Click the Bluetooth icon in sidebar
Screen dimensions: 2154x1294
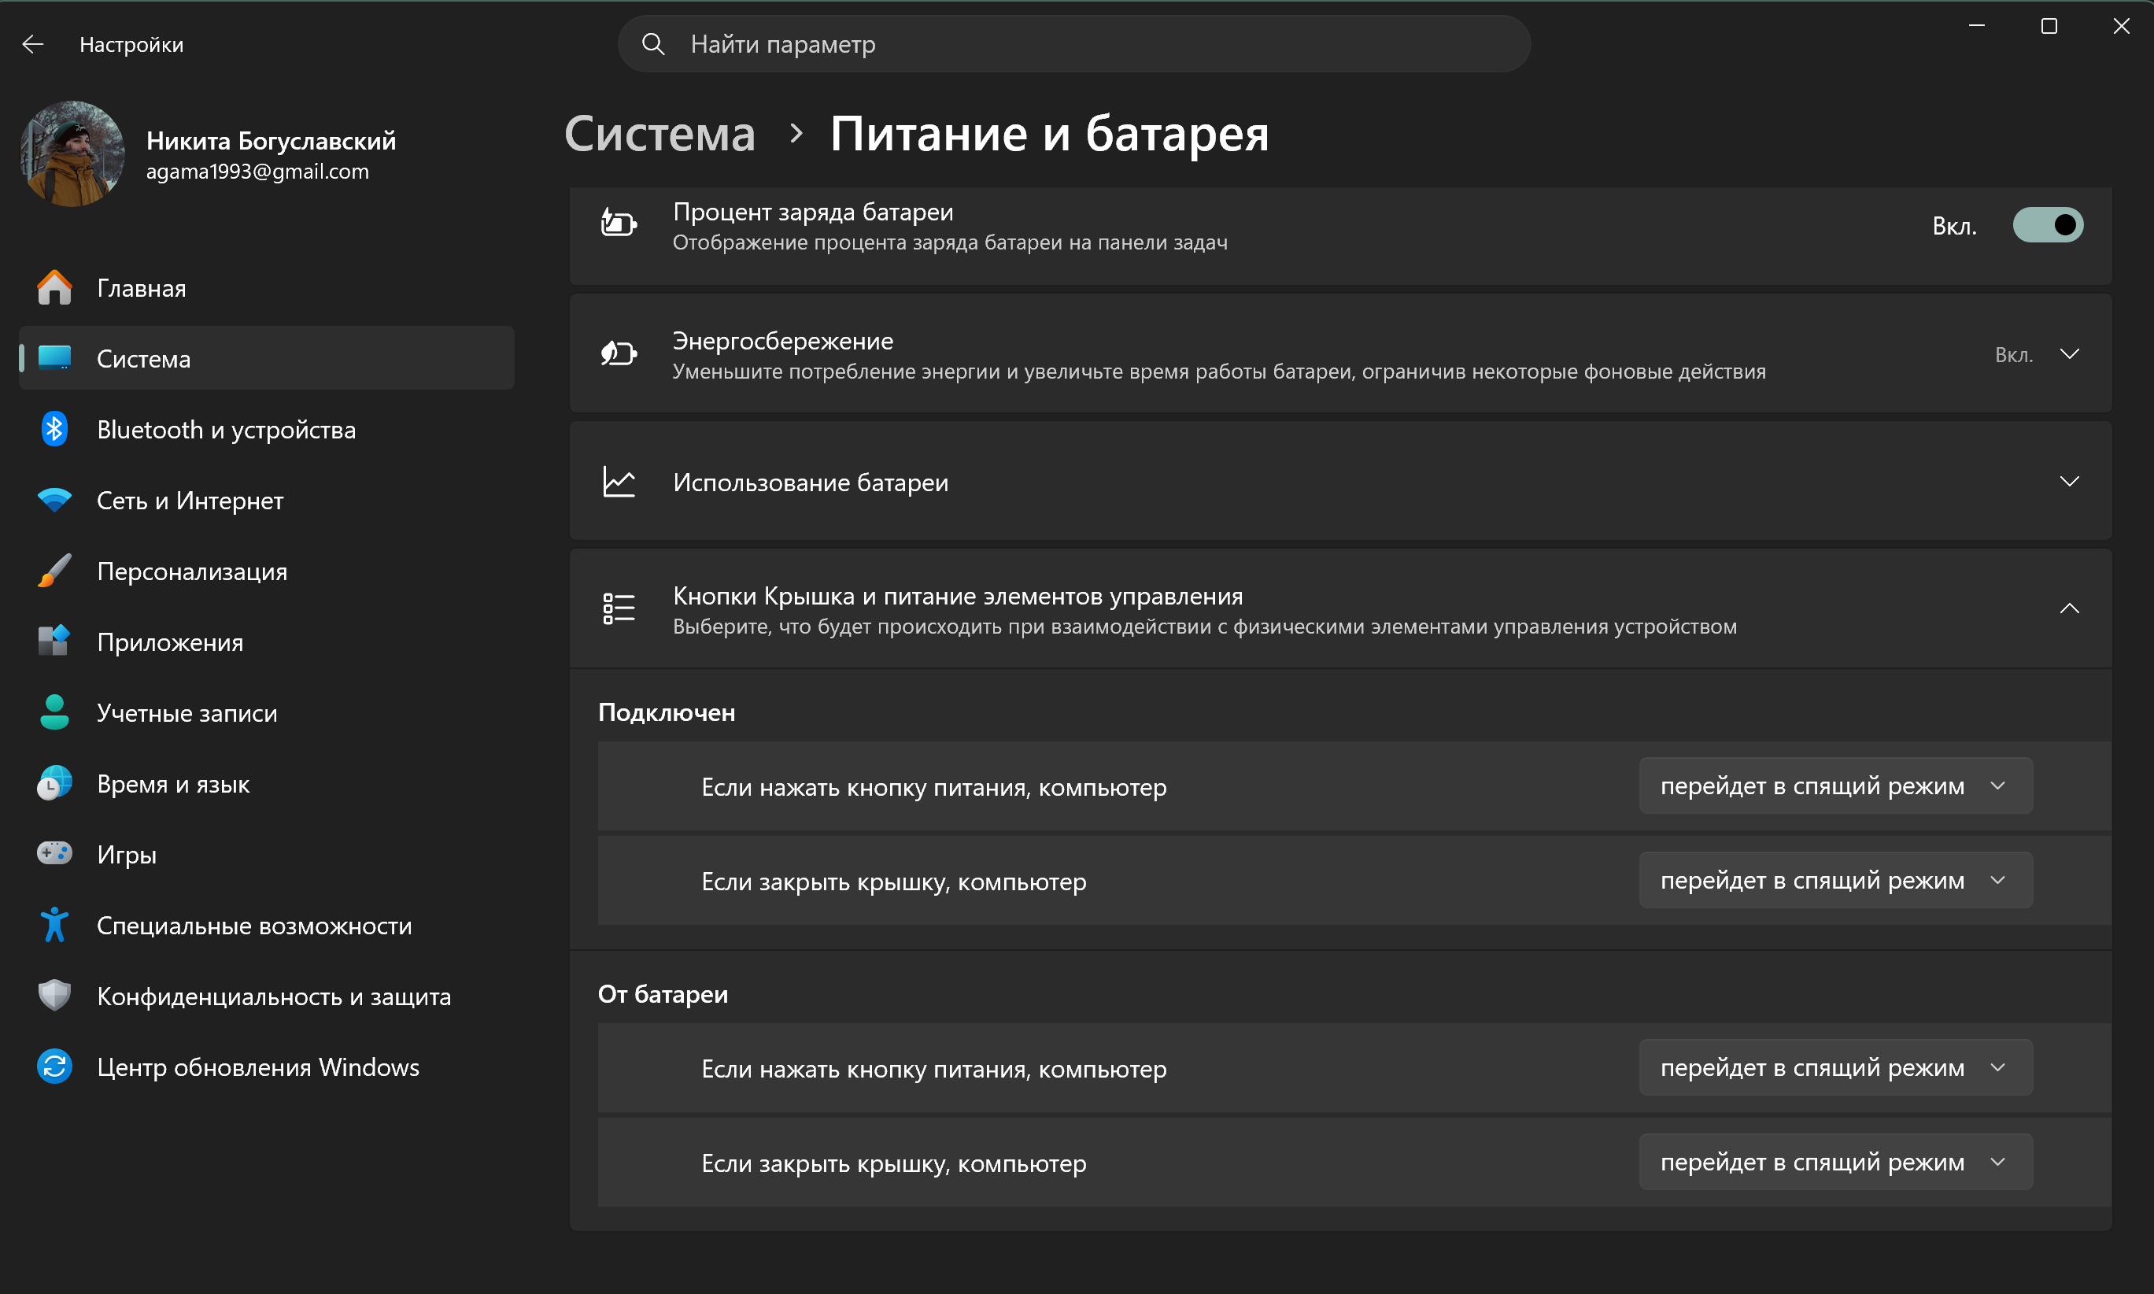click(54, 429)
